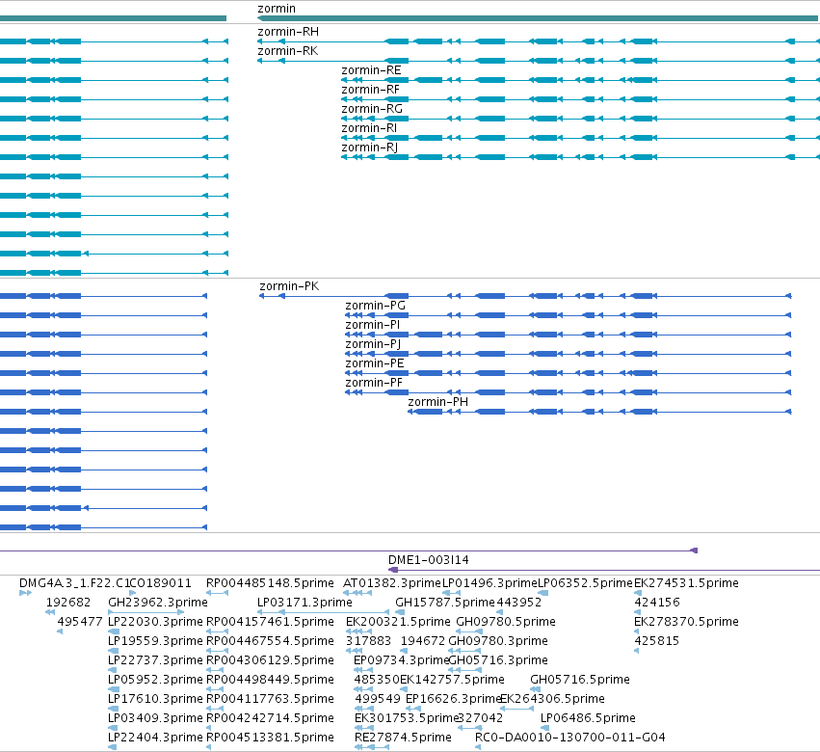Viewport: 820px width, 752px height.
Task: Select the zormin-PF protein label
Action: click(x=374, y=384)
